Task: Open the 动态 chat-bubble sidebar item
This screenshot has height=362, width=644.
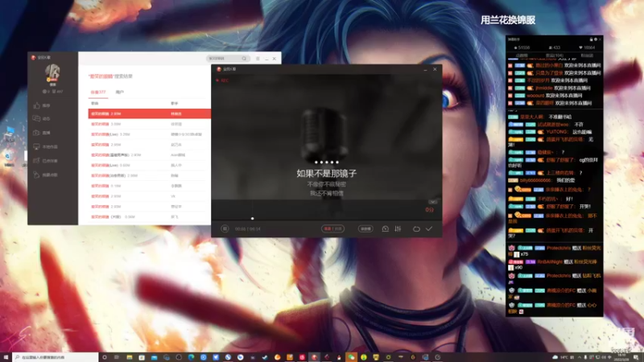Action: 42,118
